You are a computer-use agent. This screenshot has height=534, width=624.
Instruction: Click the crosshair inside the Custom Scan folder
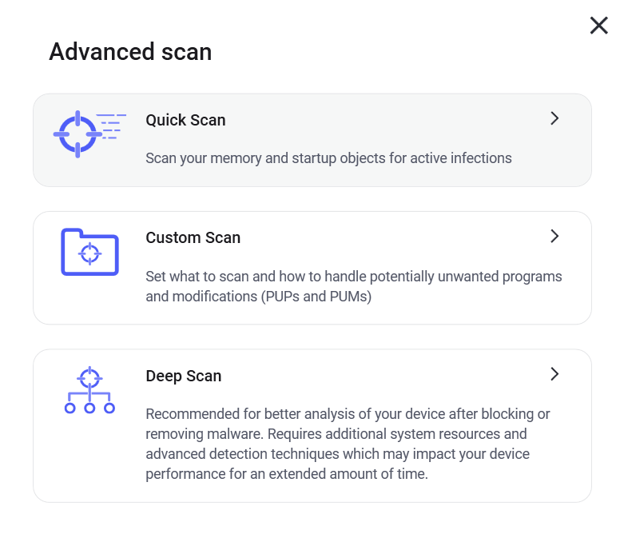90,253
